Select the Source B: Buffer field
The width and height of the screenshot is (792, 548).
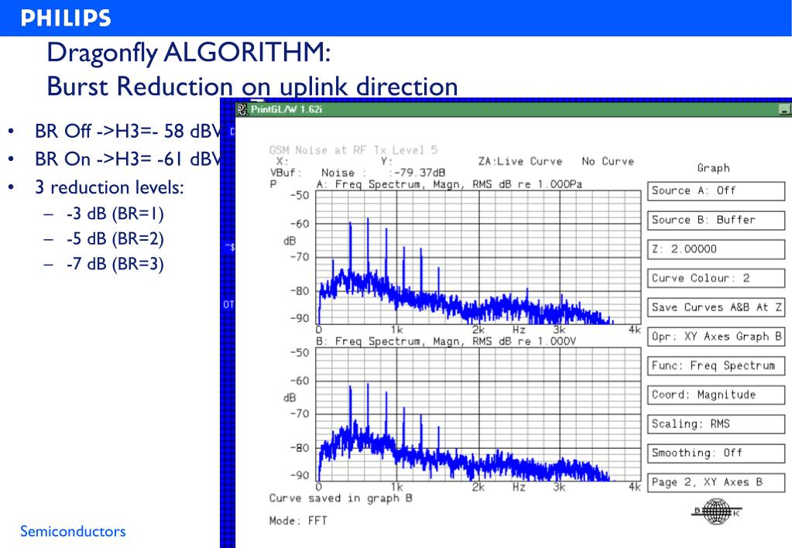point(716,221)
